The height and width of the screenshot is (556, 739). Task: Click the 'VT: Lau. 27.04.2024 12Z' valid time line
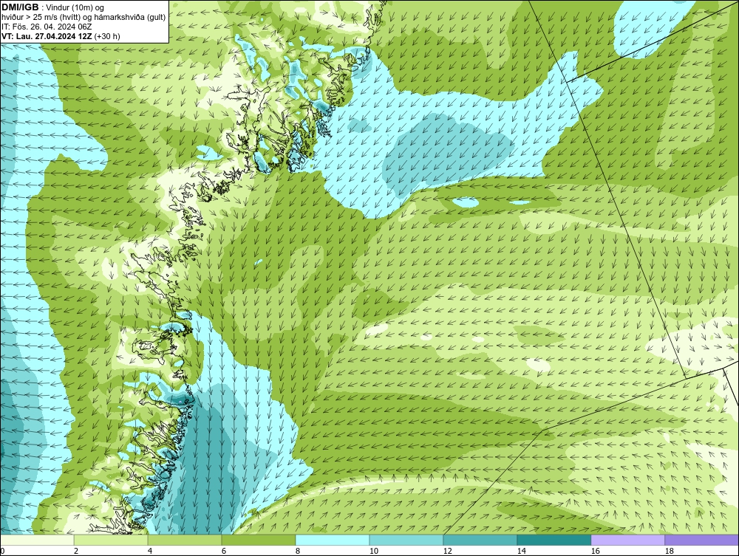(x=61, y=36)
